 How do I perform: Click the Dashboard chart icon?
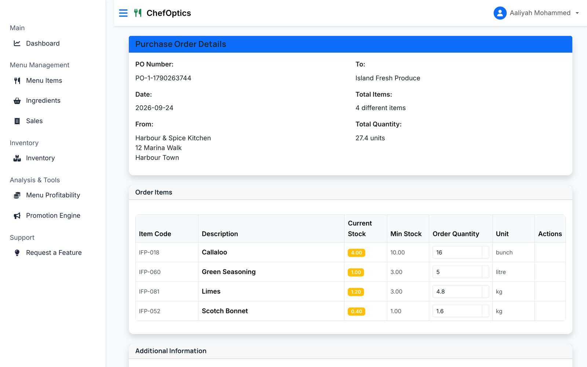click(x=17, y=43)
